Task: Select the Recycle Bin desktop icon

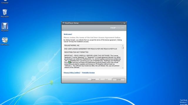Action: 5,13
